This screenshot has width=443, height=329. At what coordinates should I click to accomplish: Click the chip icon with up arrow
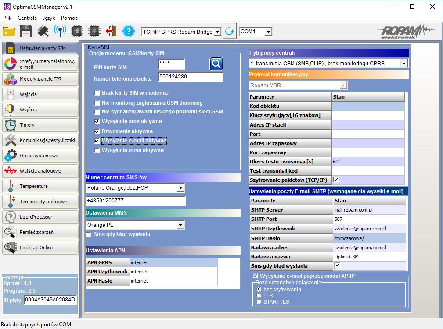click(77, 31)
